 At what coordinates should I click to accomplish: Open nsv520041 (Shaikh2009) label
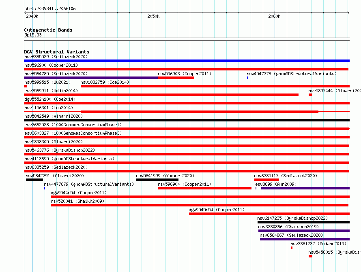click(77, 201)
